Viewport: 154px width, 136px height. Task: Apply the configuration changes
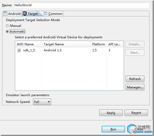point(111,113)
